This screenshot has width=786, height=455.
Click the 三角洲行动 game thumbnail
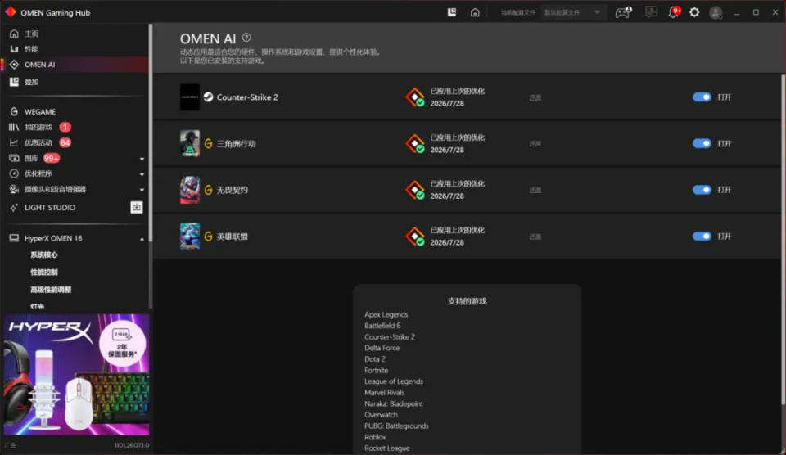click(x=189, y=143)
